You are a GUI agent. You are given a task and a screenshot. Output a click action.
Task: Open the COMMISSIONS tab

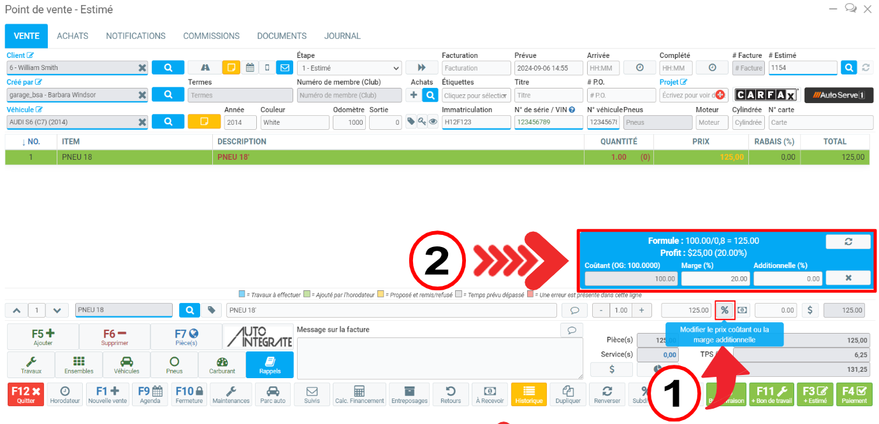pos(211,36)
